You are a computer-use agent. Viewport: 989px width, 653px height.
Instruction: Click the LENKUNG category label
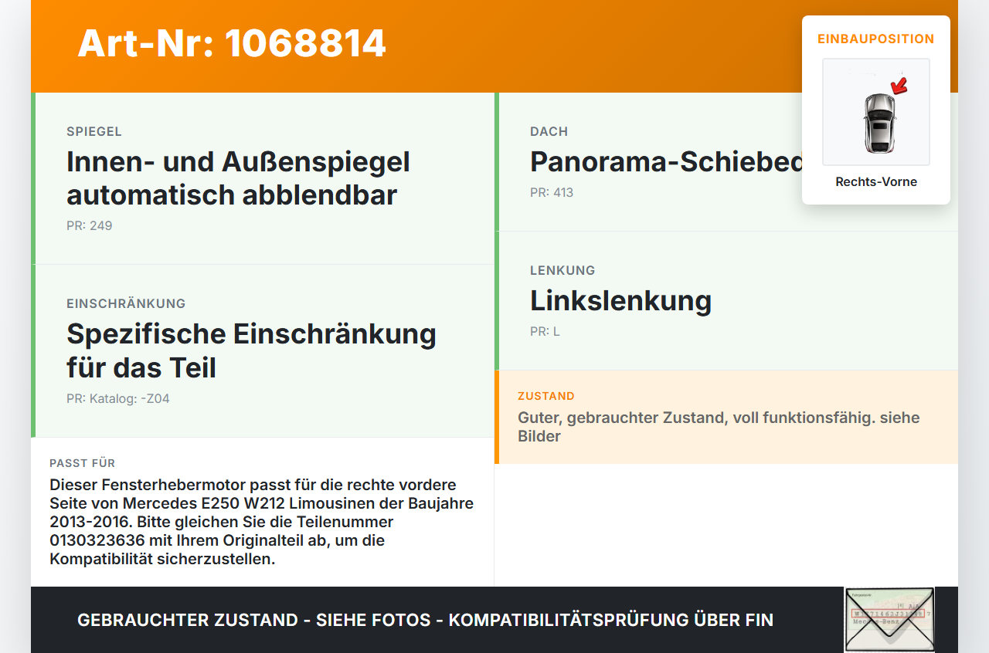562,271
